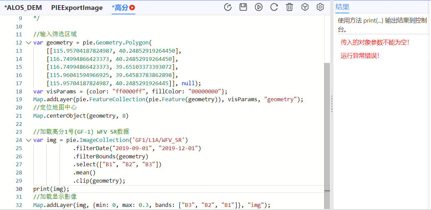The width and height of the screenshot is (431, 210).
Task: Open the Share export icon
Action: (x=228, y=7)
